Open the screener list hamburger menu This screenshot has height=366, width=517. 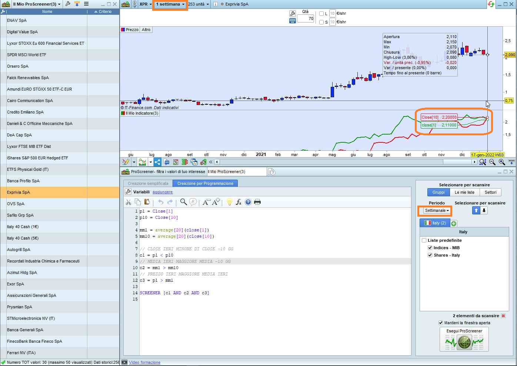pos(86,4)
